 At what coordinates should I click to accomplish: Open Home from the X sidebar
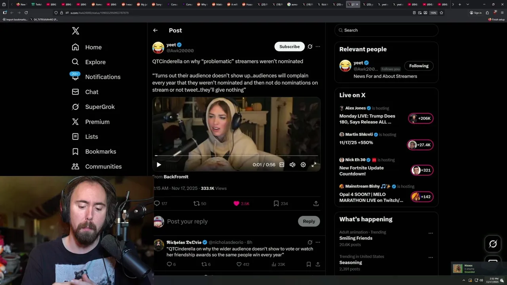(x=87, y=47)
